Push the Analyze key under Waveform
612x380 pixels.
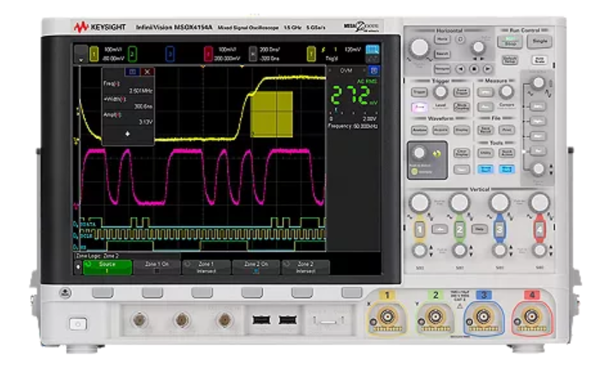[419, 130]
